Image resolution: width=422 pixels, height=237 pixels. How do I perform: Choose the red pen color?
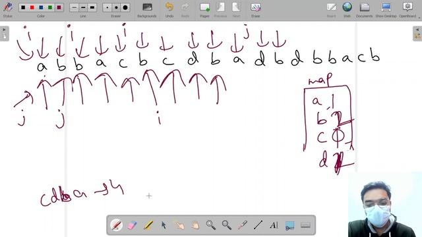(32, 7)
